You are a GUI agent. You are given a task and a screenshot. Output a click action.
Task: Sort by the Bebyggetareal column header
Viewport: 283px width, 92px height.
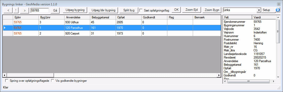[103, 17]
